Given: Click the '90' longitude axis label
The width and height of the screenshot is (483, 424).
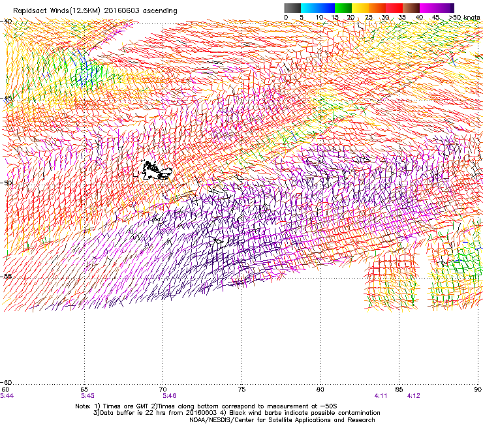Looking at the screenshot, I should pos(478,389).
